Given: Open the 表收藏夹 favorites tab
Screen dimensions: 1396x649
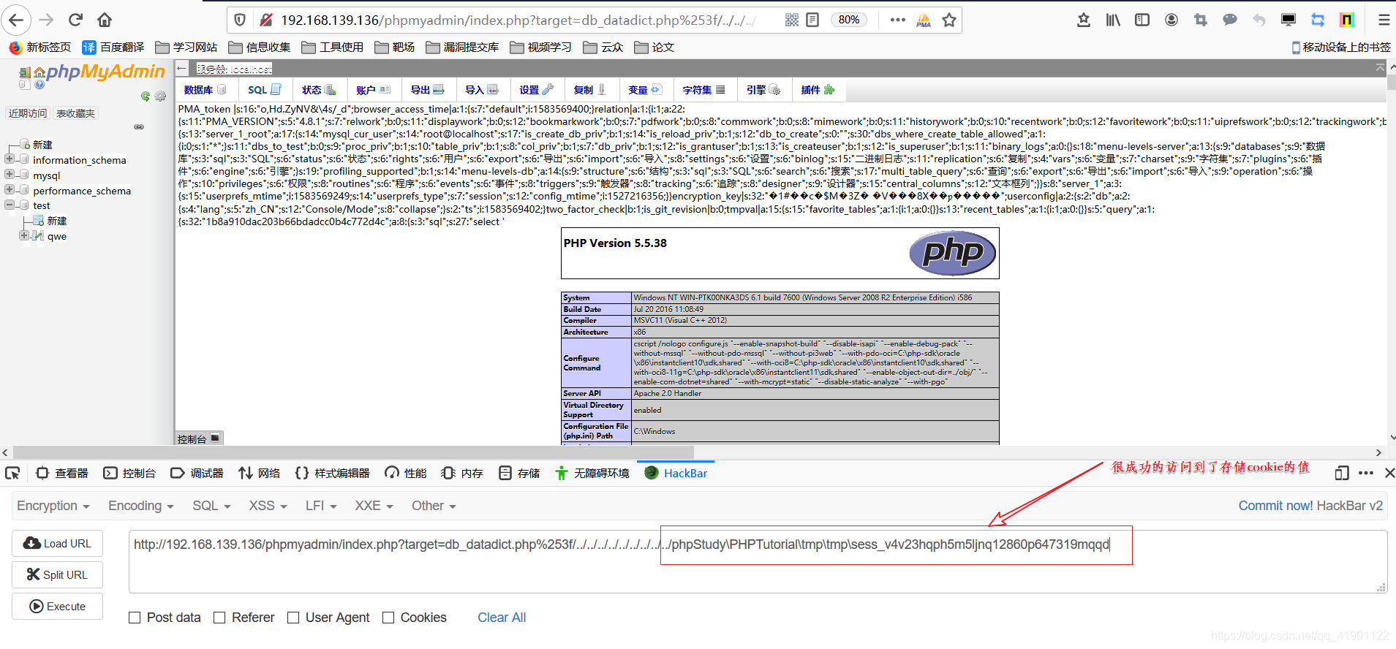Looking at the screenshot, I should (75, 113).
